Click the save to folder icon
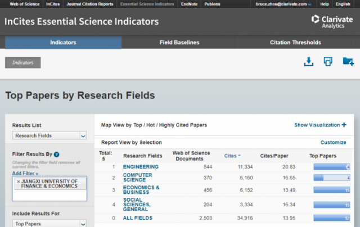 348,62
